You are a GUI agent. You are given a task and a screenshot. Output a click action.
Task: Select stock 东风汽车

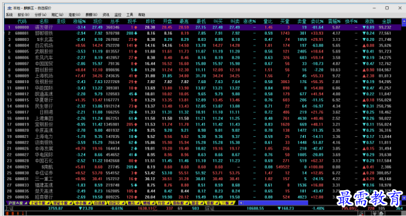(44, 58)
